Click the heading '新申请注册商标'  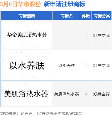[65, 4]
